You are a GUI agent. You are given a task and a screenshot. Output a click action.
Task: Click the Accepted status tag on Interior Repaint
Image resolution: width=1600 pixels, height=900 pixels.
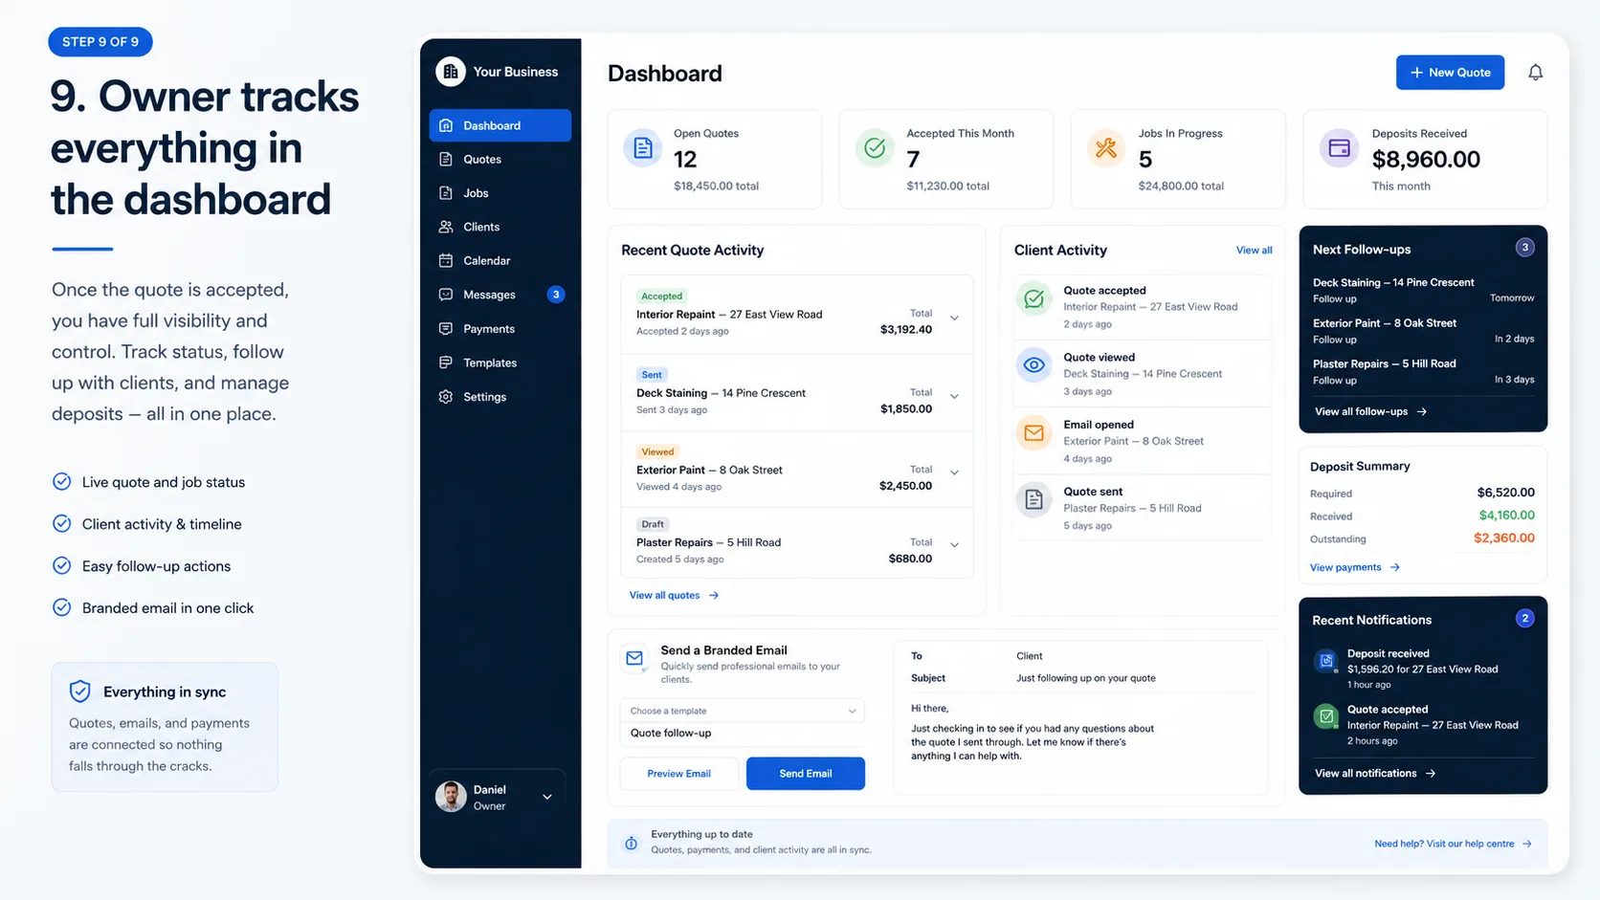pos(662,296)
